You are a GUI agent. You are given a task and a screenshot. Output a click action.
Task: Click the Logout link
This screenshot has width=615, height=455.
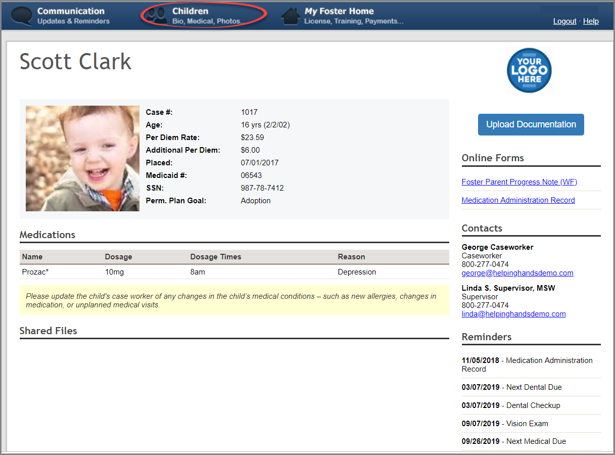point(564,21)
